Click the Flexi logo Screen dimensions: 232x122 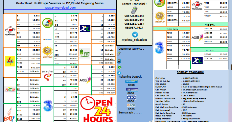(10, 89)
